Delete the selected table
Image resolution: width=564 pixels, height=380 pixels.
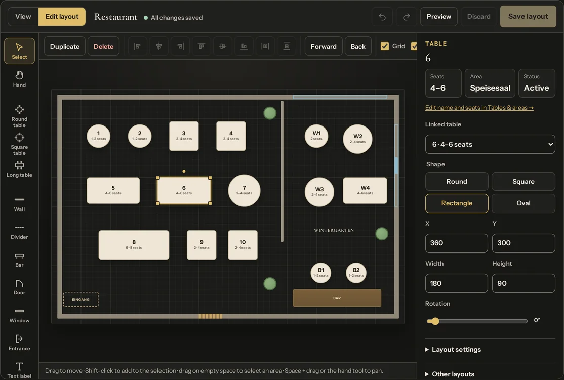pyautogui.click(x=104, y=46)
